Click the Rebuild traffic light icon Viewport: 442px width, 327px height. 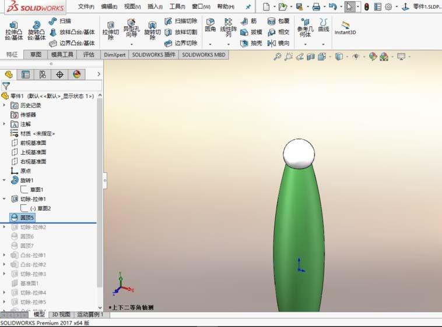coord(366,7)
